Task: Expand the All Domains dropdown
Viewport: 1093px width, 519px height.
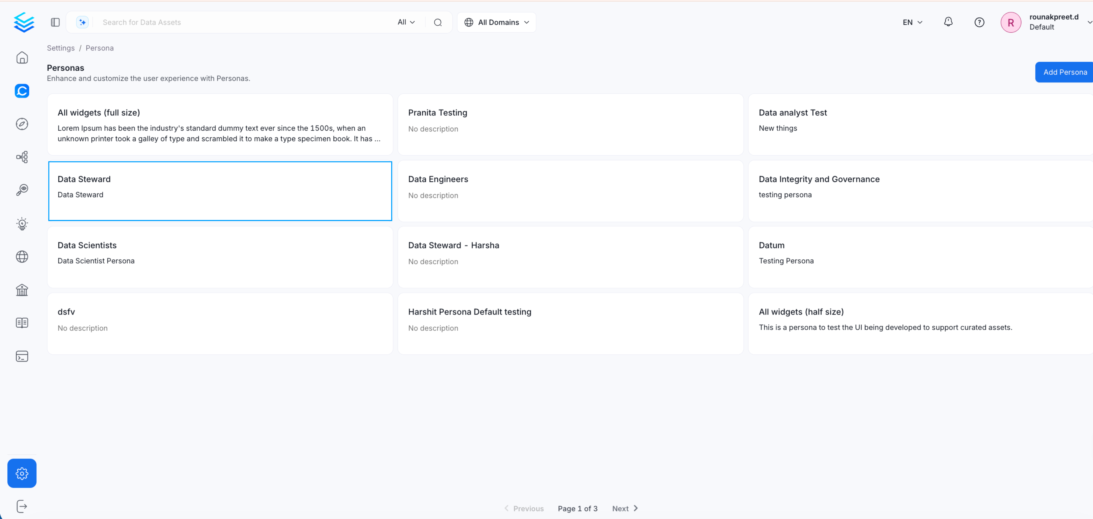Action: [x=497, y=22]
